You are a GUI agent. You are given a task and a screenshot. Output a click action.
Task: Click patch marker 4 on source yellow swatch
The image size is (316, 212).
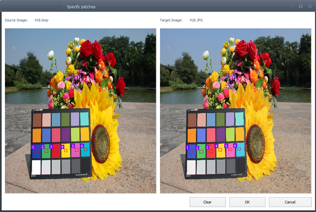coord(66,150)
